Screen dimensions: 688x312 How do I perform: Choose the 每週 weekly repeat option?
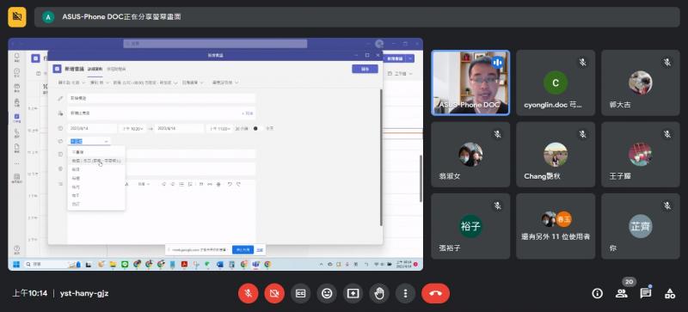[x=96, y=178]
